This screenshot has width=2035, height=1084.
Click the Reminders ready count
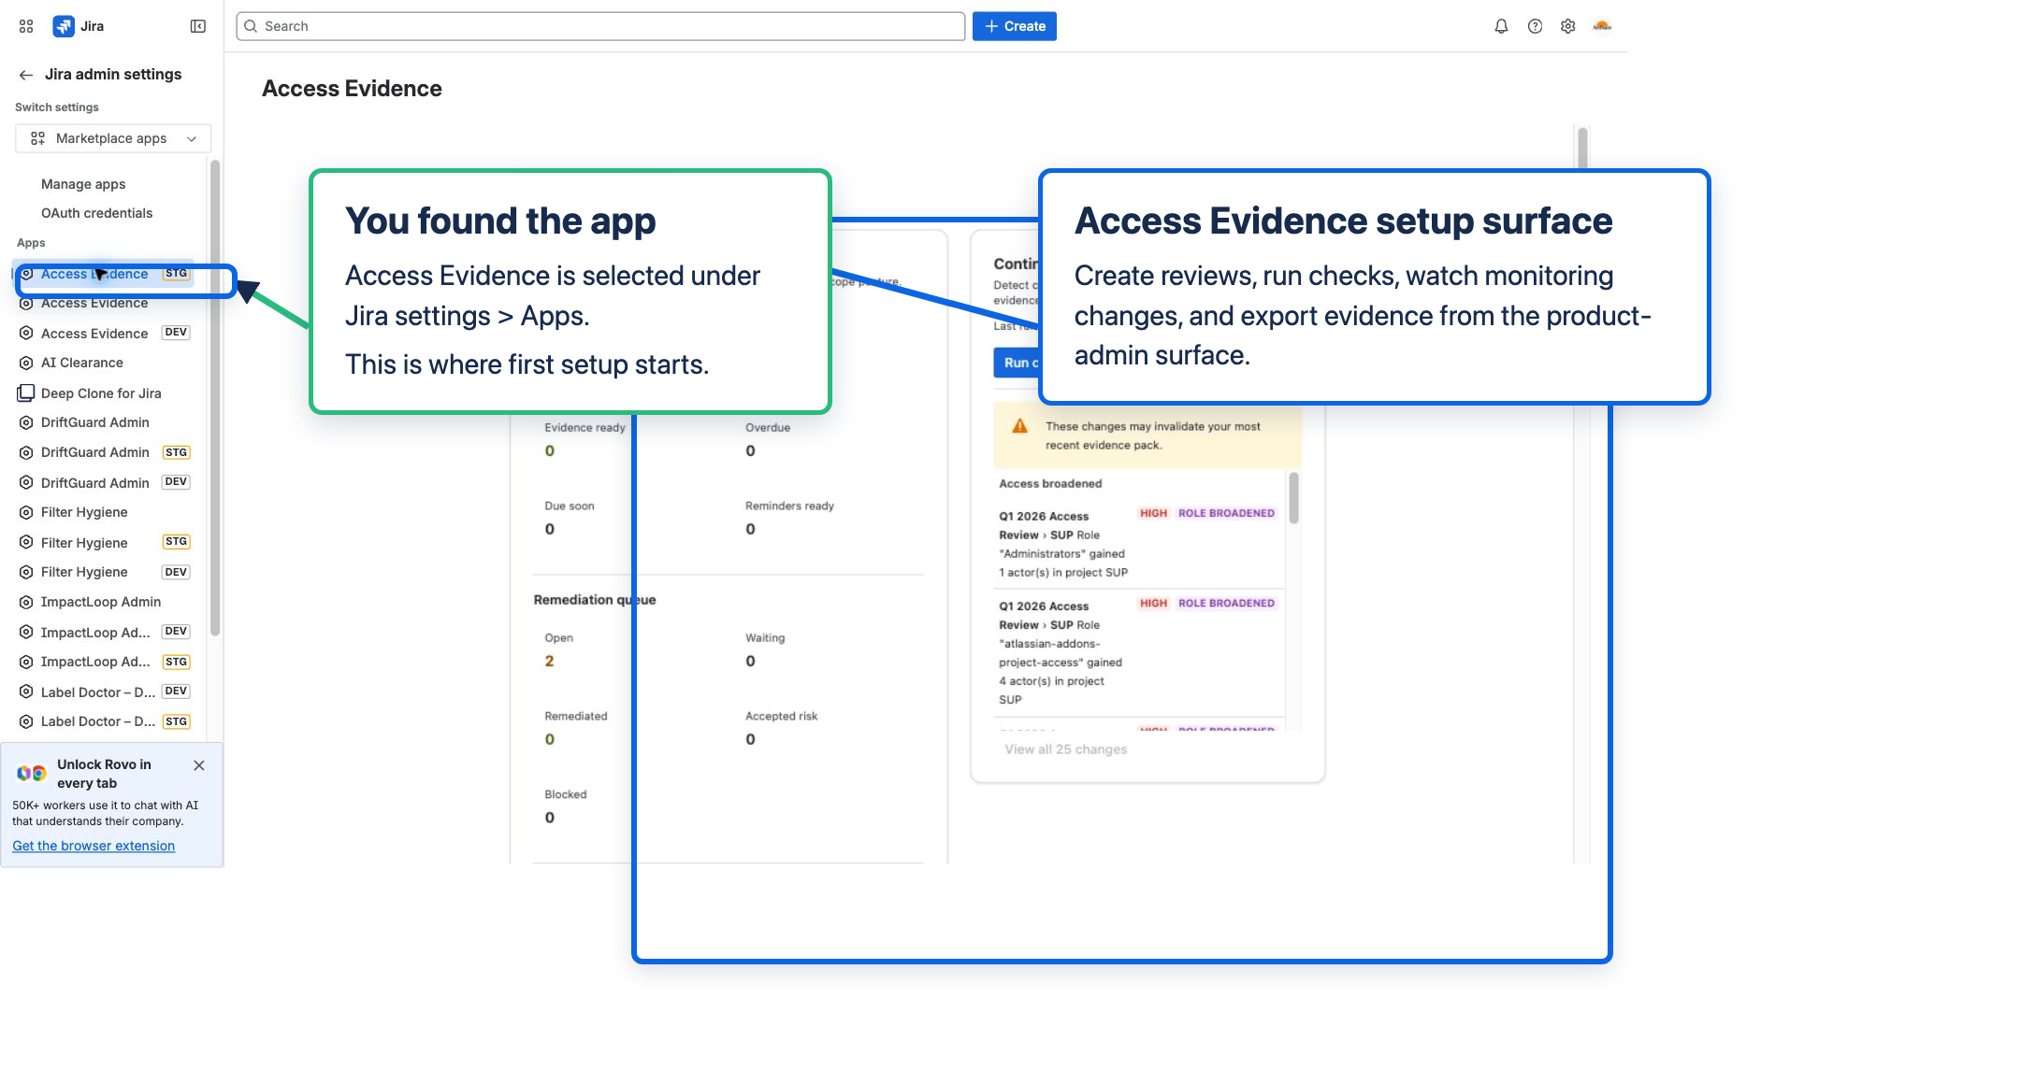pyautogui.click(x=750, y=530)
